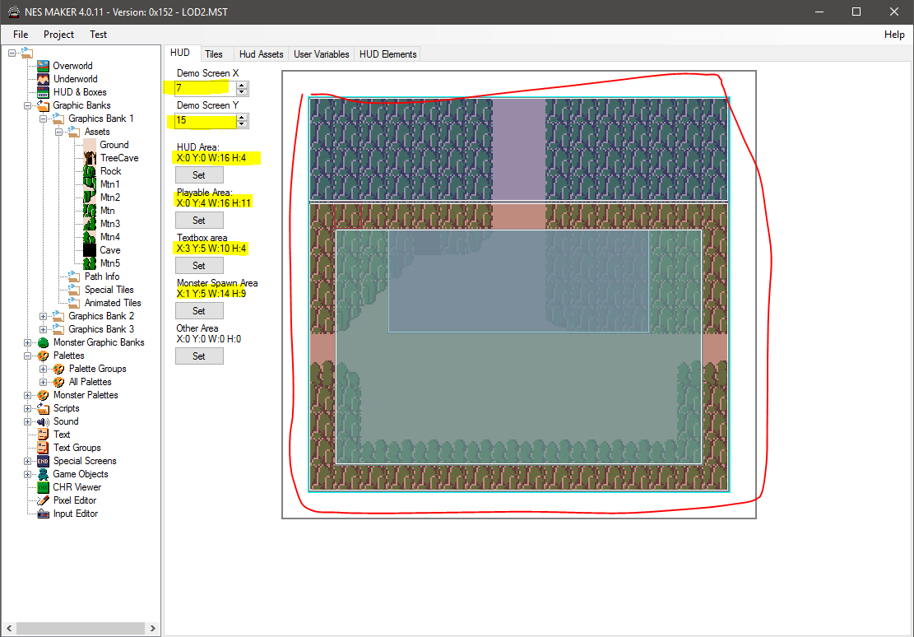Click the Input Editor controller icon
The image size is (914, 637).
tap(43, 514)
